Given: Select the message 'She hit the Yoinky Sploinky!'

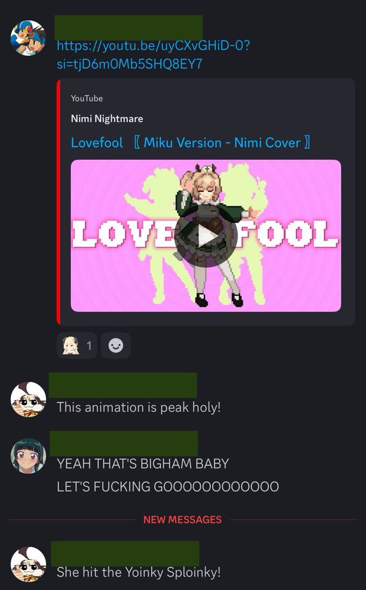Looking at the screenshot, I should coord(139,572).
